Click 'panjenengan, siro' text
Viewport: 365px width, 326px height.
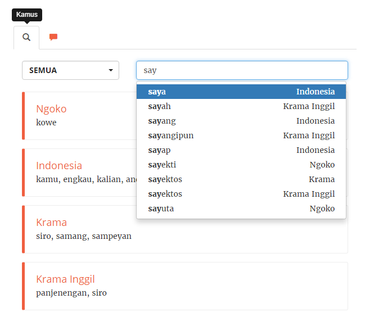pos(71,293)
